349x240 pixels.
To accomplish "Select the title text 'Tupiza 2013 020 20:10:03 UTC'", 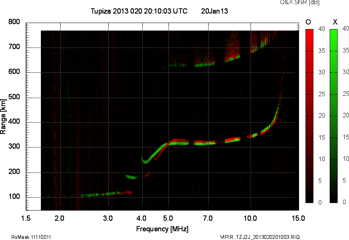I will click(x=139, y=11).
